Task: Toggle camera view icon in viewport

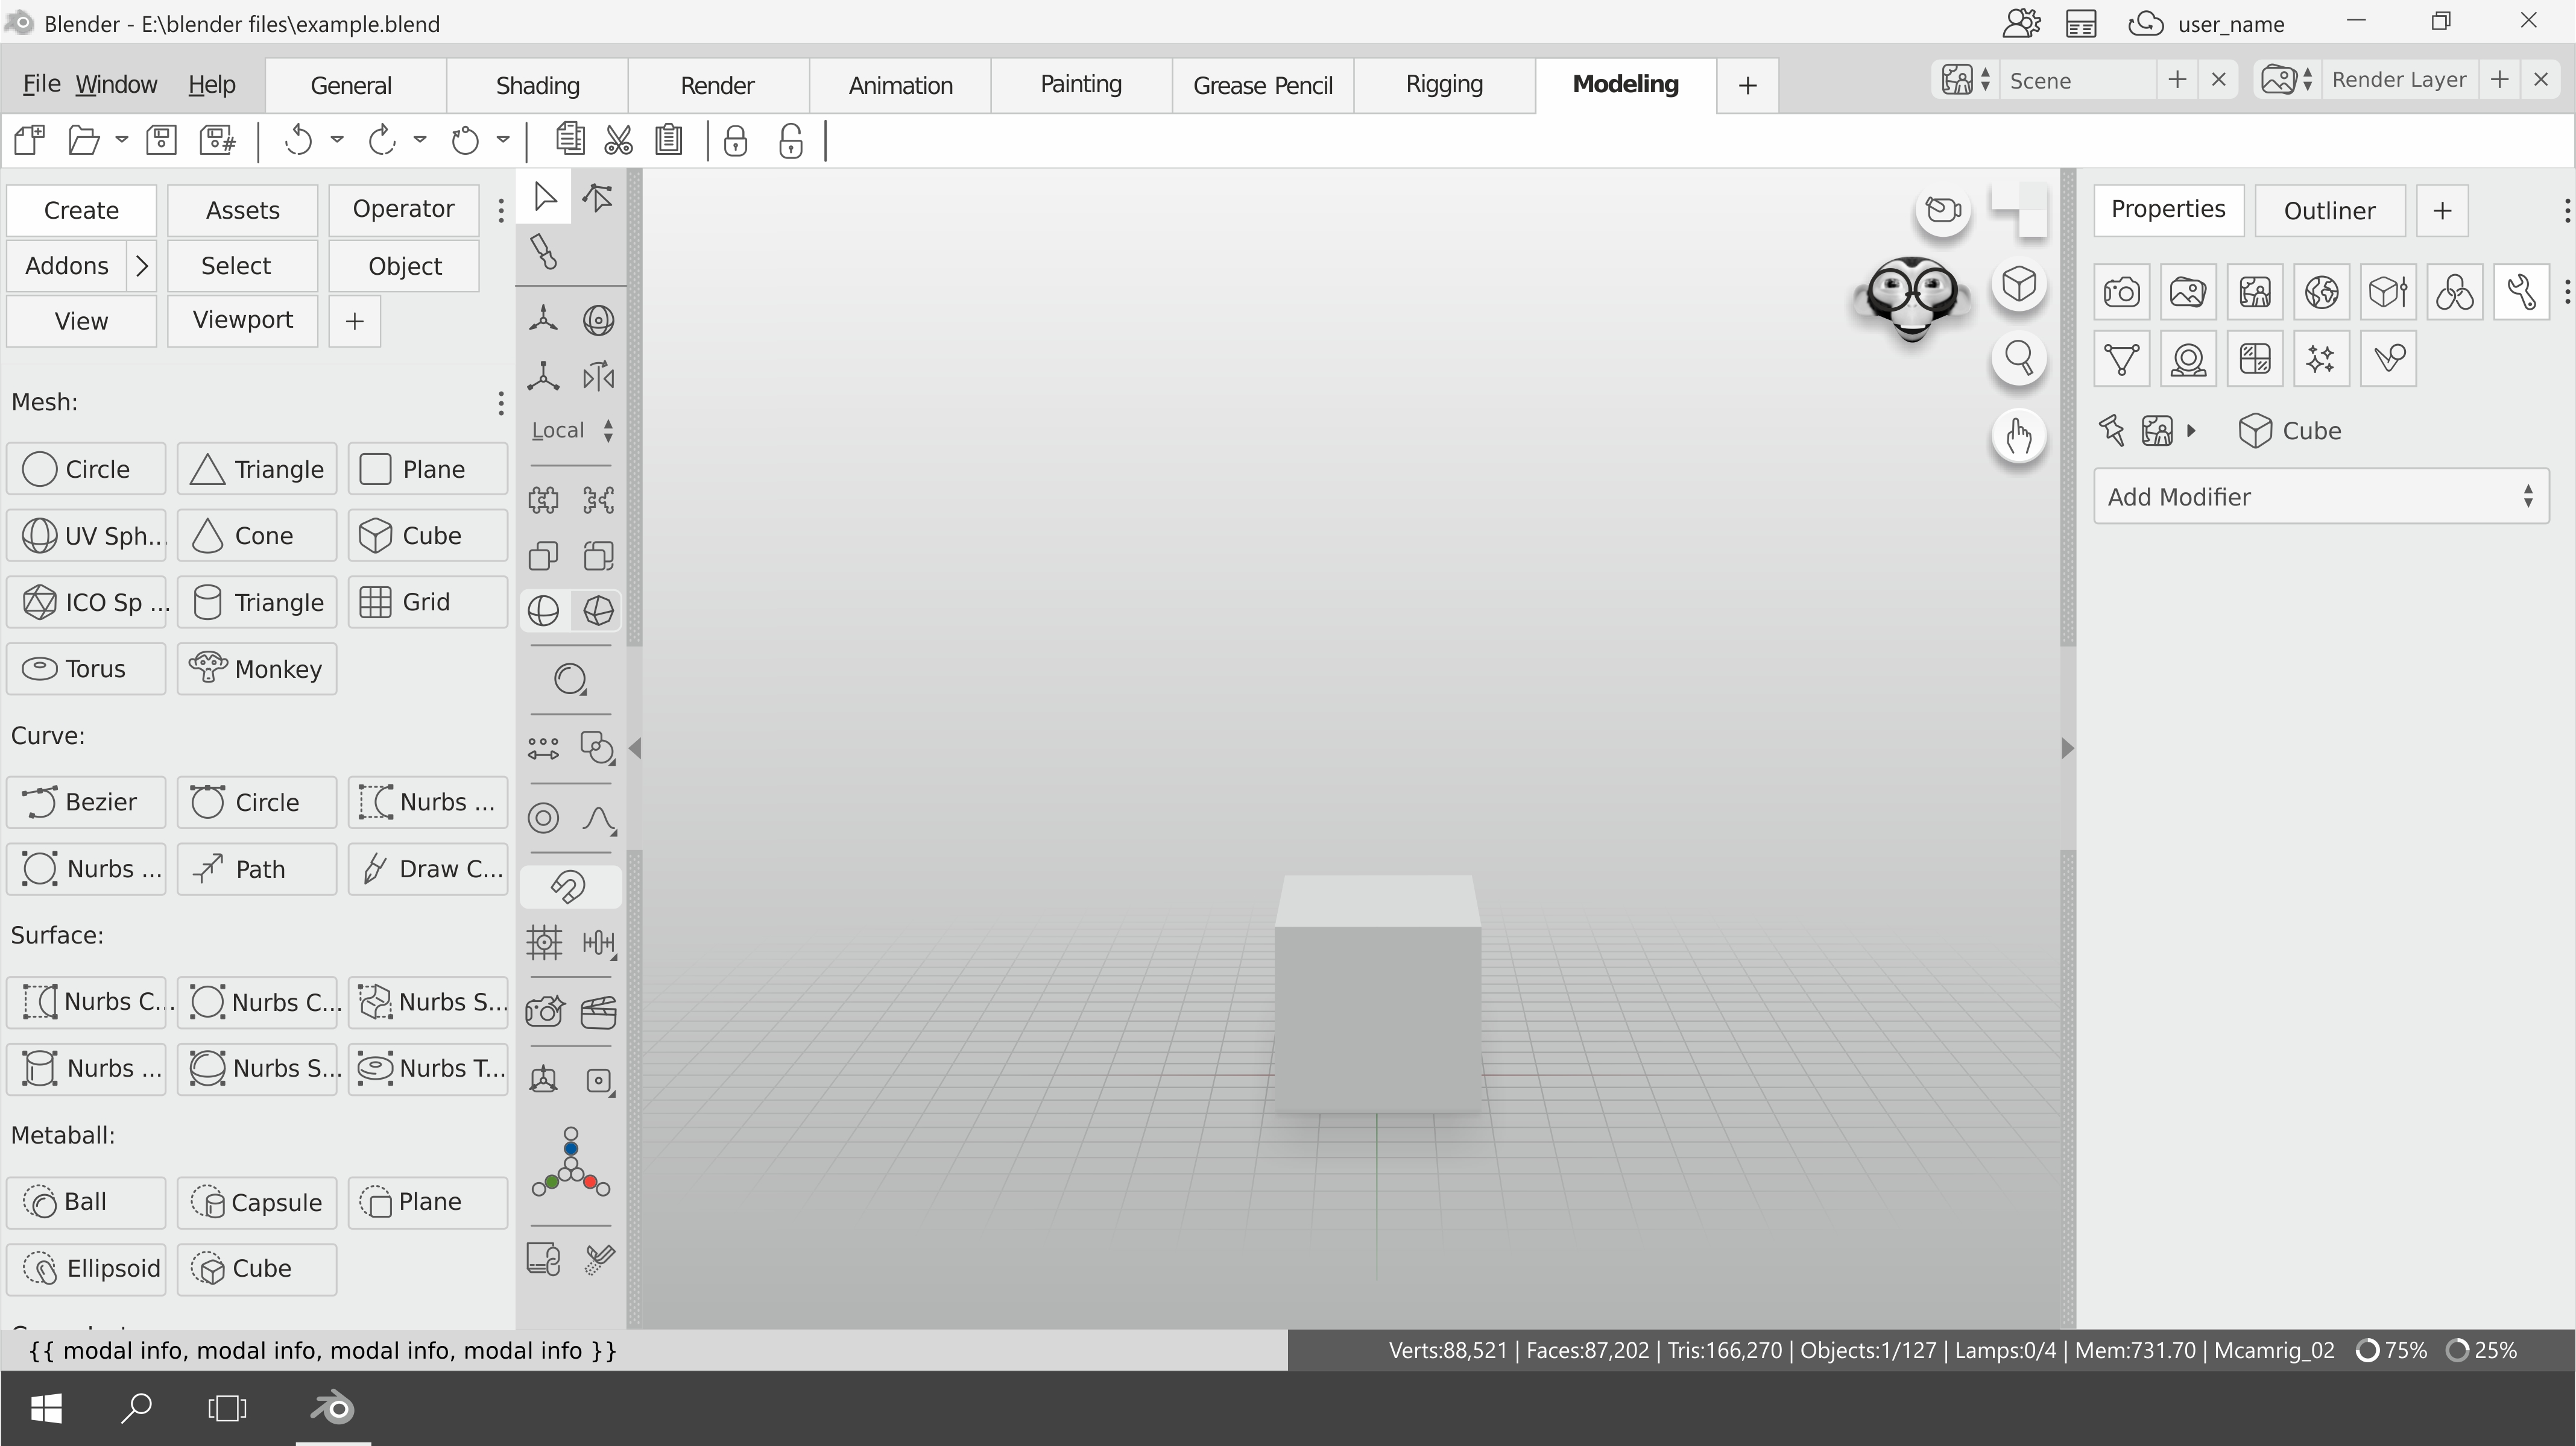Action: click(1943, 210)
